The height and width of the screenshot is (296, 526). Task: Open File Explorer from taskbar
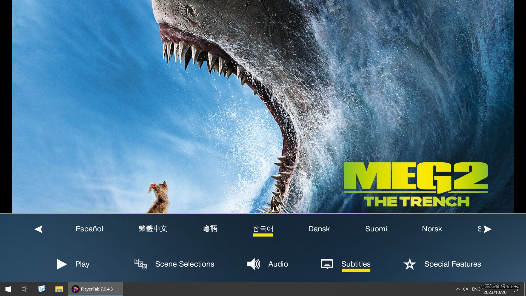[x=59, y=289]
